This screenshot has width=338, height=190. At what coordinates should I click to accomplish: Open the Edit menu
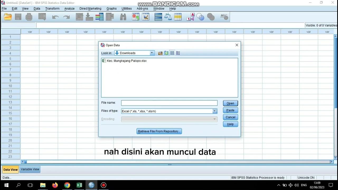click(x=15, y=8)
